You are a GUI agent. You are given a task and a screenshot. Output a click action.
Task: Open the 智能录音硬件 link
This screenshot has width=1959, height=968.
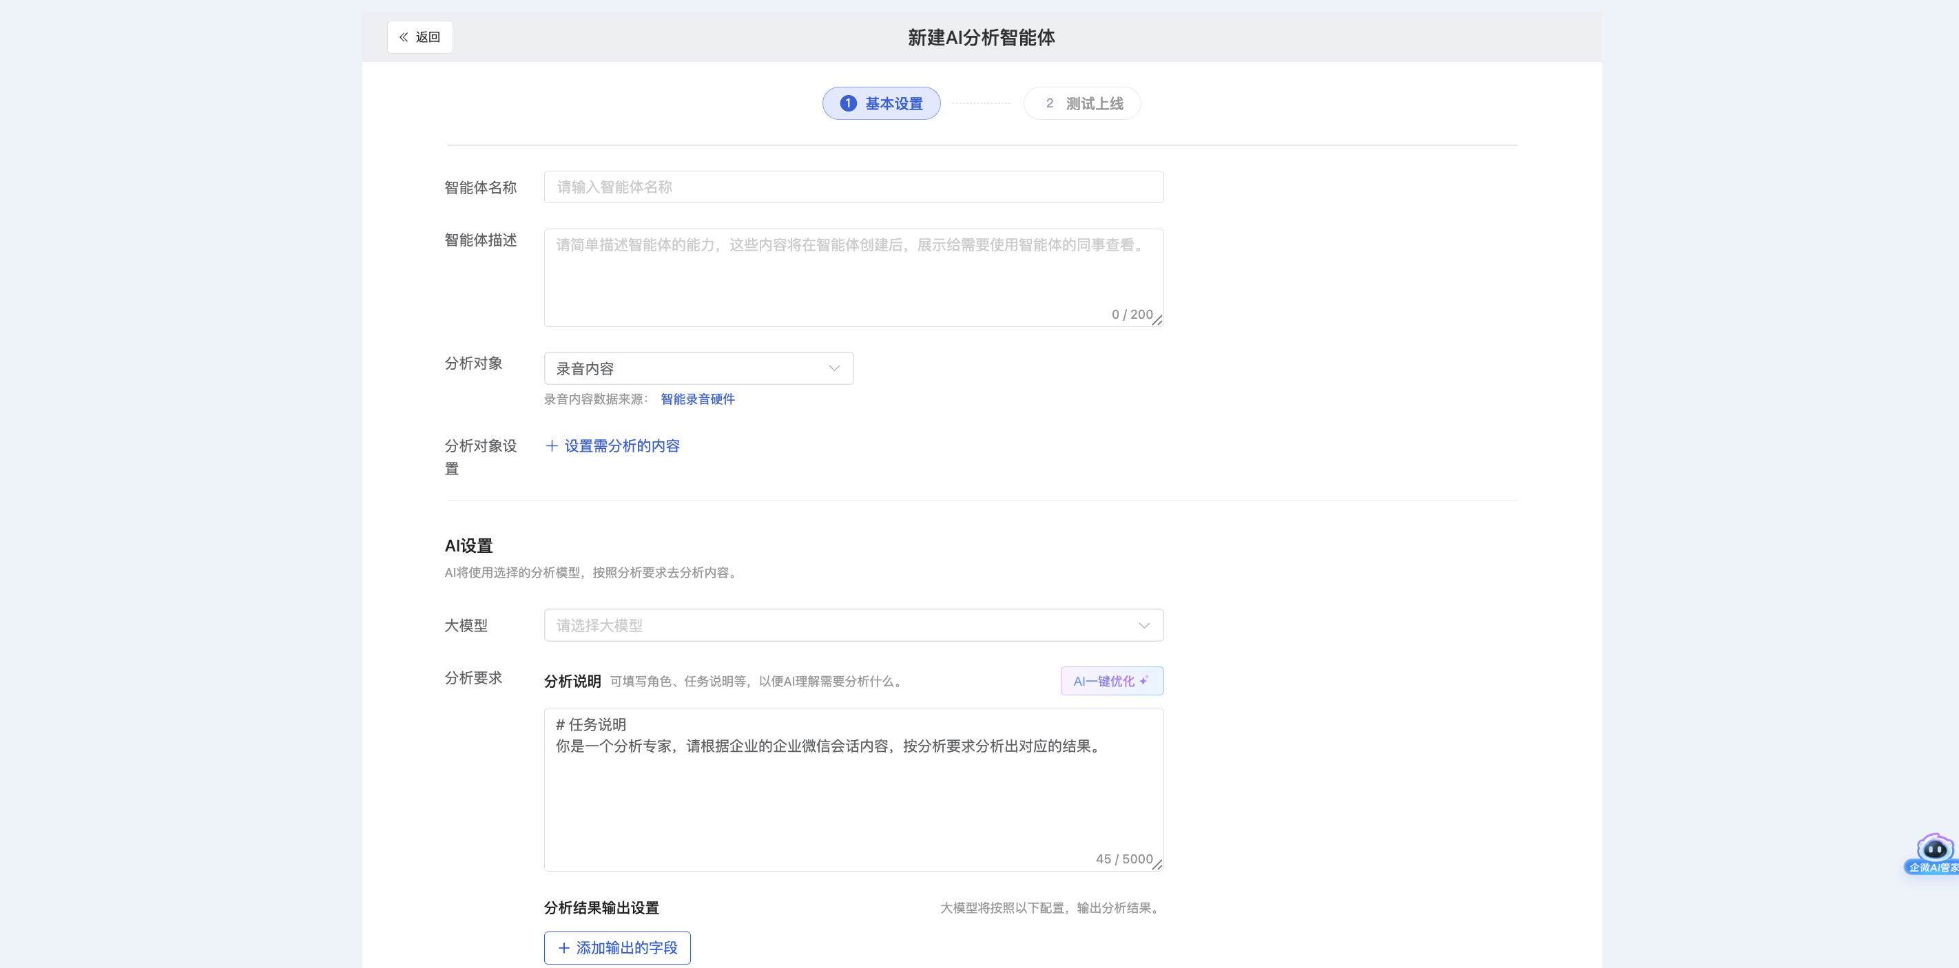coord(697,399)
